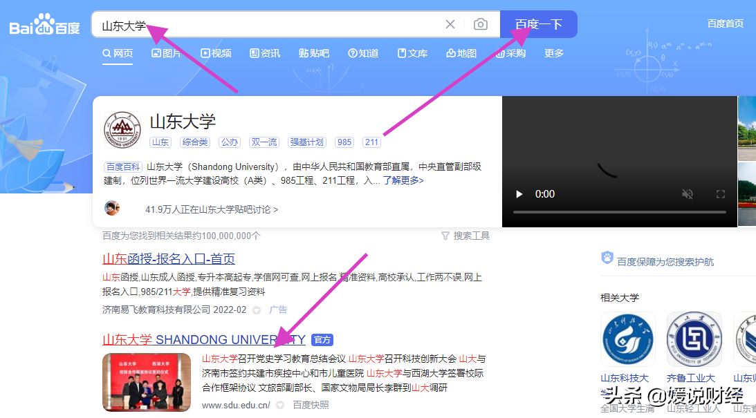Click the 齐鲁工业大 link text
Screen dimensions: 756x418
coord(691,378)
